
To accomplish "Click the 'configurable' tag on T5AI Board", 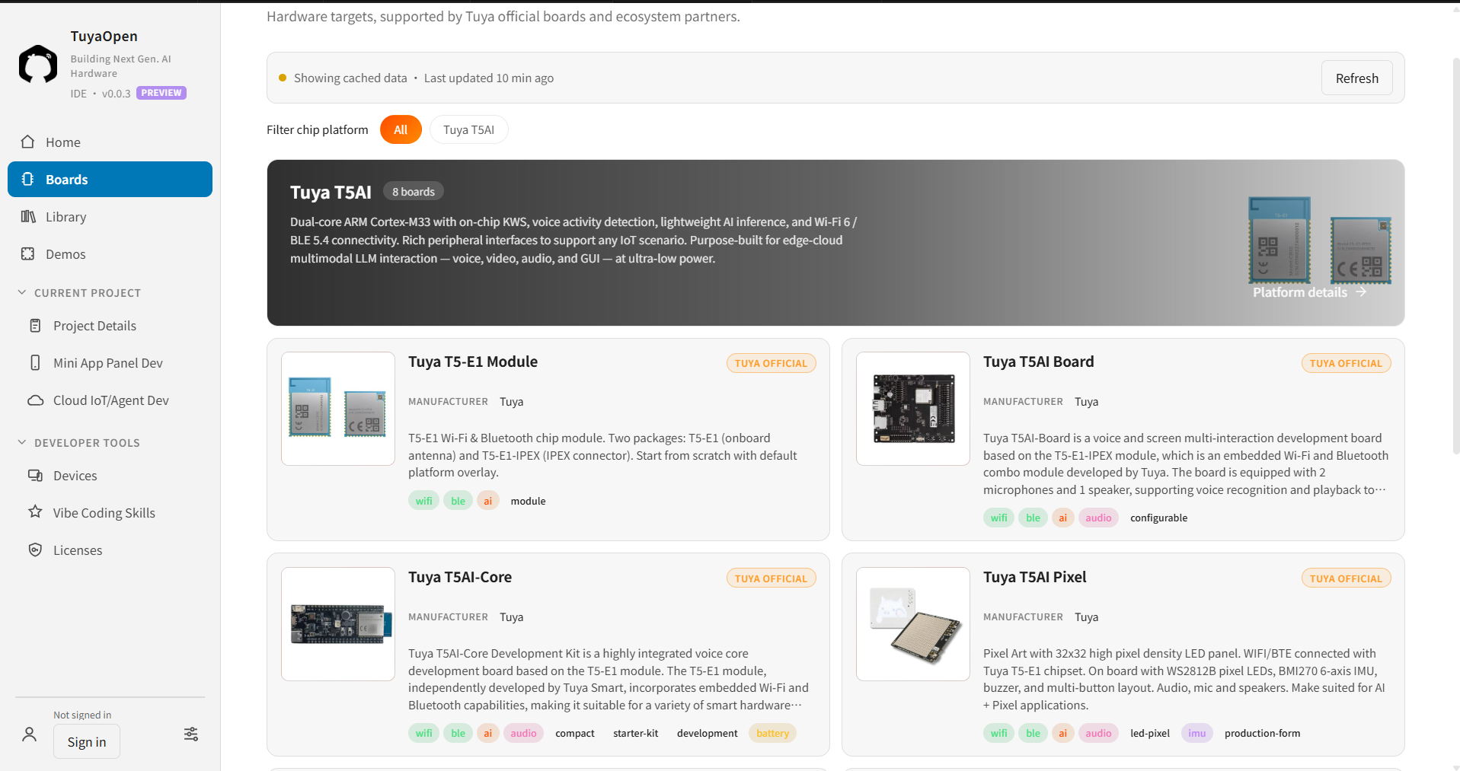I will [x=1158, y=518].
